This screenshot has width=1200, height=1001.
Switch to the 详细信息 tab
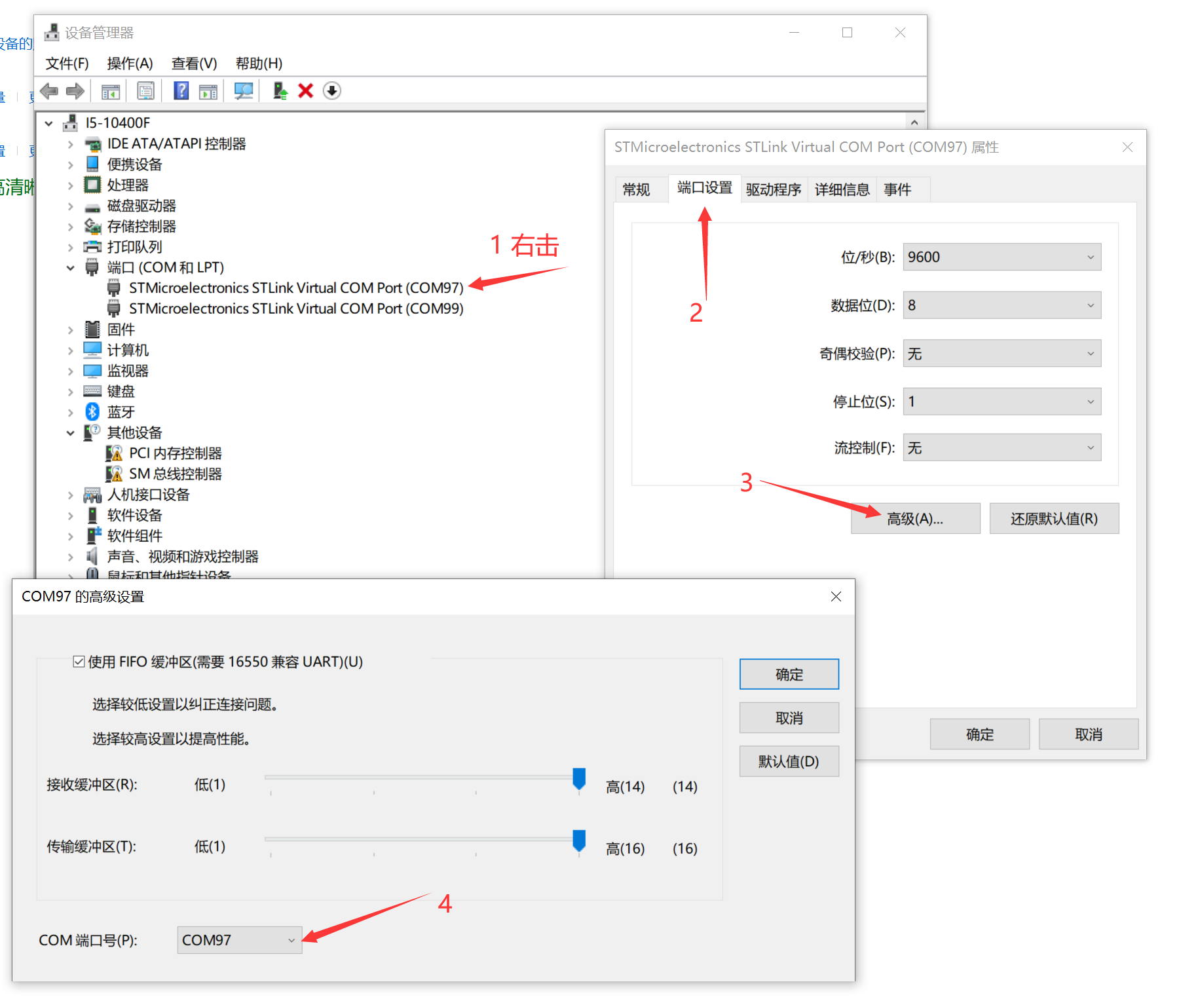(x=842, y=190)
